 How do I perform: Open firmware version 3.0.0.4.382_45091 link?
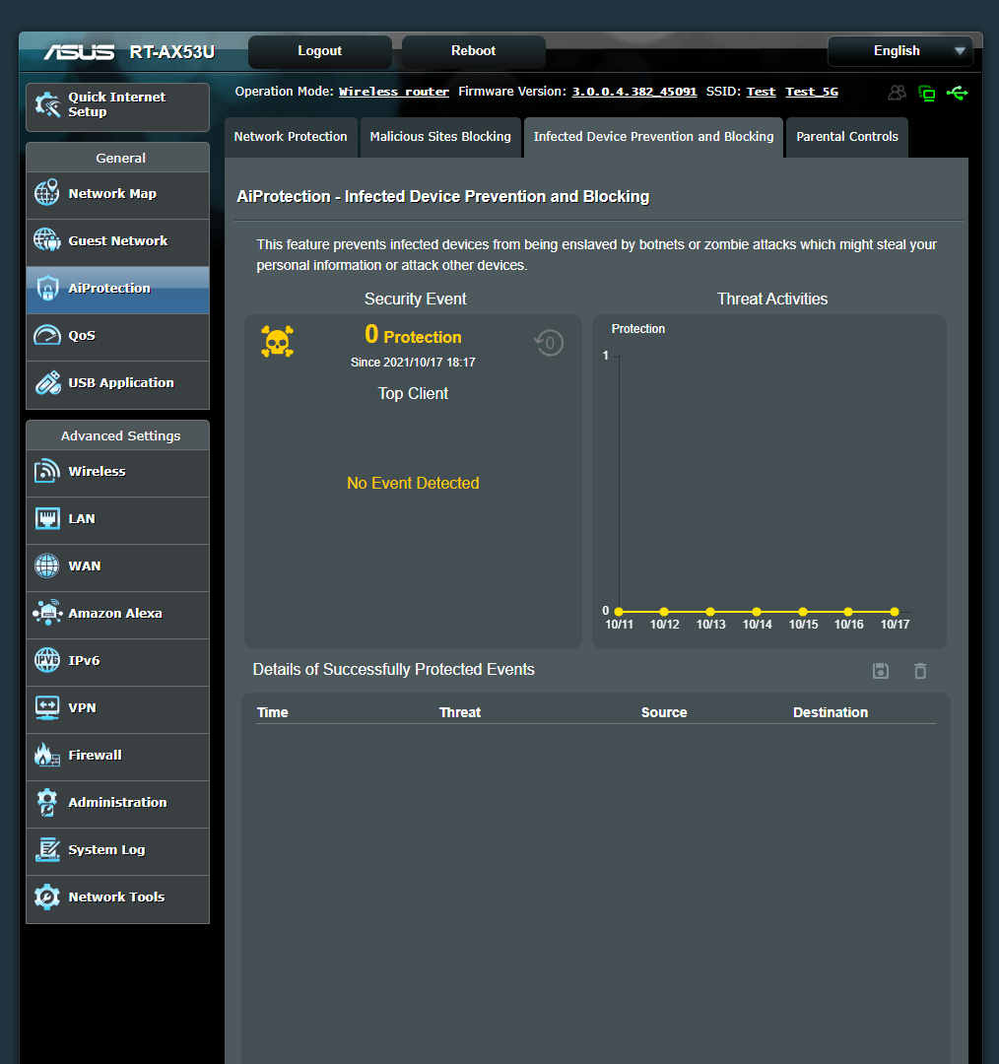tap(633, 92)
